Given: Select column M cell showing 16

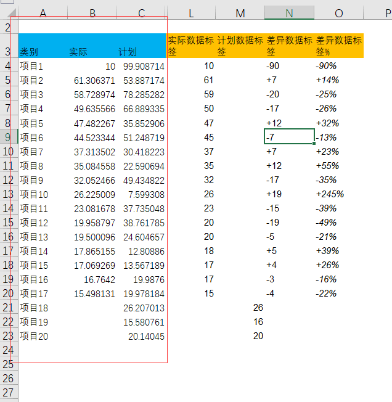Looking at the screenshot, I should pos(240,321).
